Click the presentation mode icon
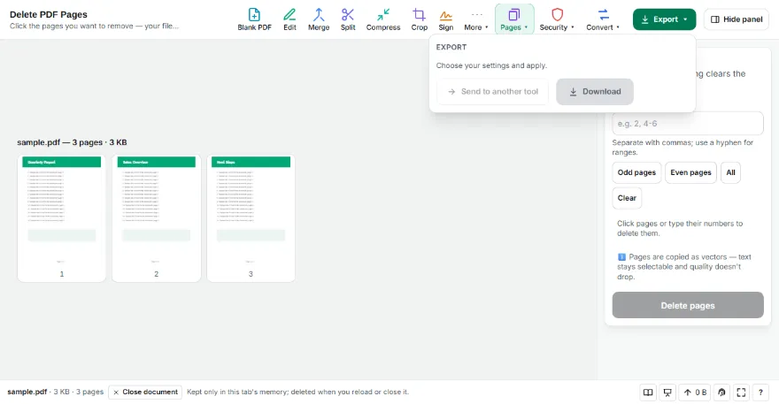This screenshot has width=779, height=404. (667, 393)
